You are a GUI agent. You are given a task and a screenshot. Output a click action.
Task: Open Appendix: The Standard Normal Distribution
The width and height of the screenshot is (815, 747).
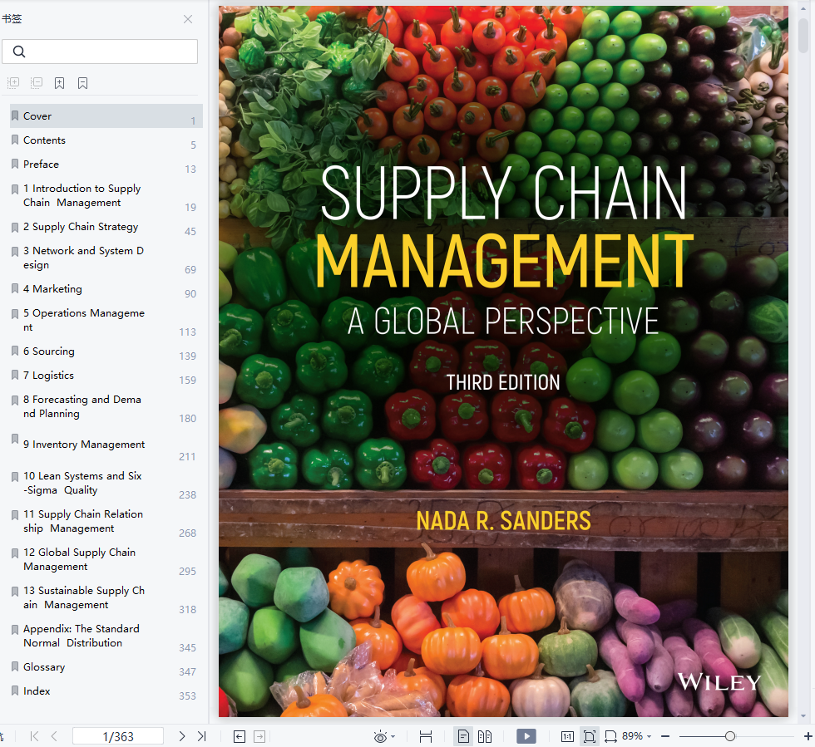point(106,636)
